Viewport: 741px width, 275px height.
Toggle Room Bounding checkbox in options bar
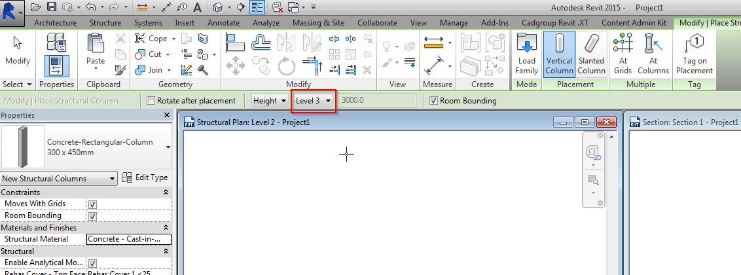tap(433, 101)
